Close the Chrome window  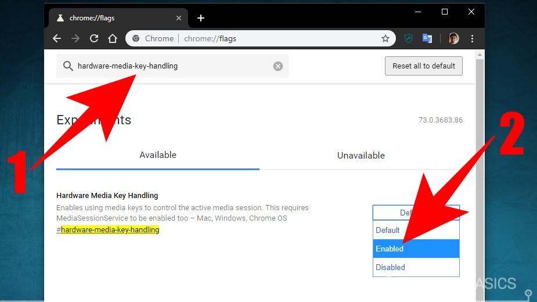click(471, 12)
